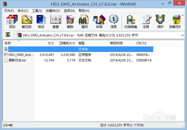This screenshot has width=187, height=130.
Task: Go up one folder level button
Action: tap(8, 35)
